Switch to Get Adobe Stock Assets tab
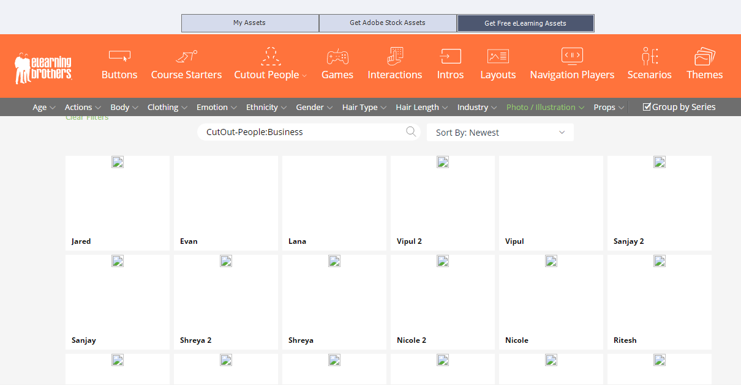 [x=388, y=23]
